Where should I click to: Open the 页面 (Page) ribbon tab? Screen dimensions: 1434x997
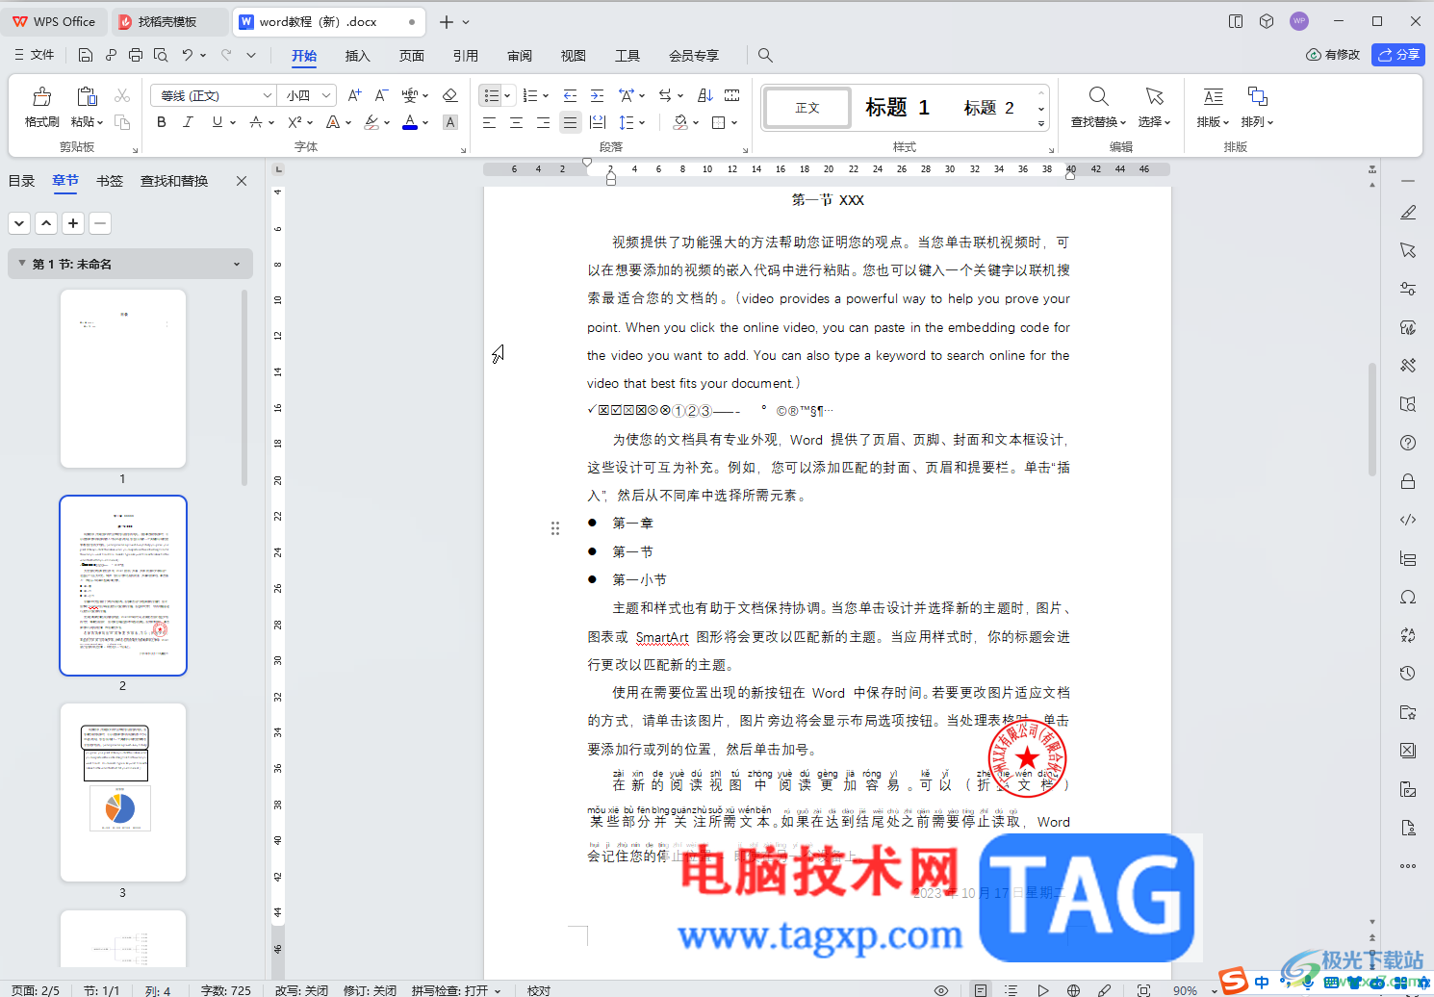click(x=412, y=56)
